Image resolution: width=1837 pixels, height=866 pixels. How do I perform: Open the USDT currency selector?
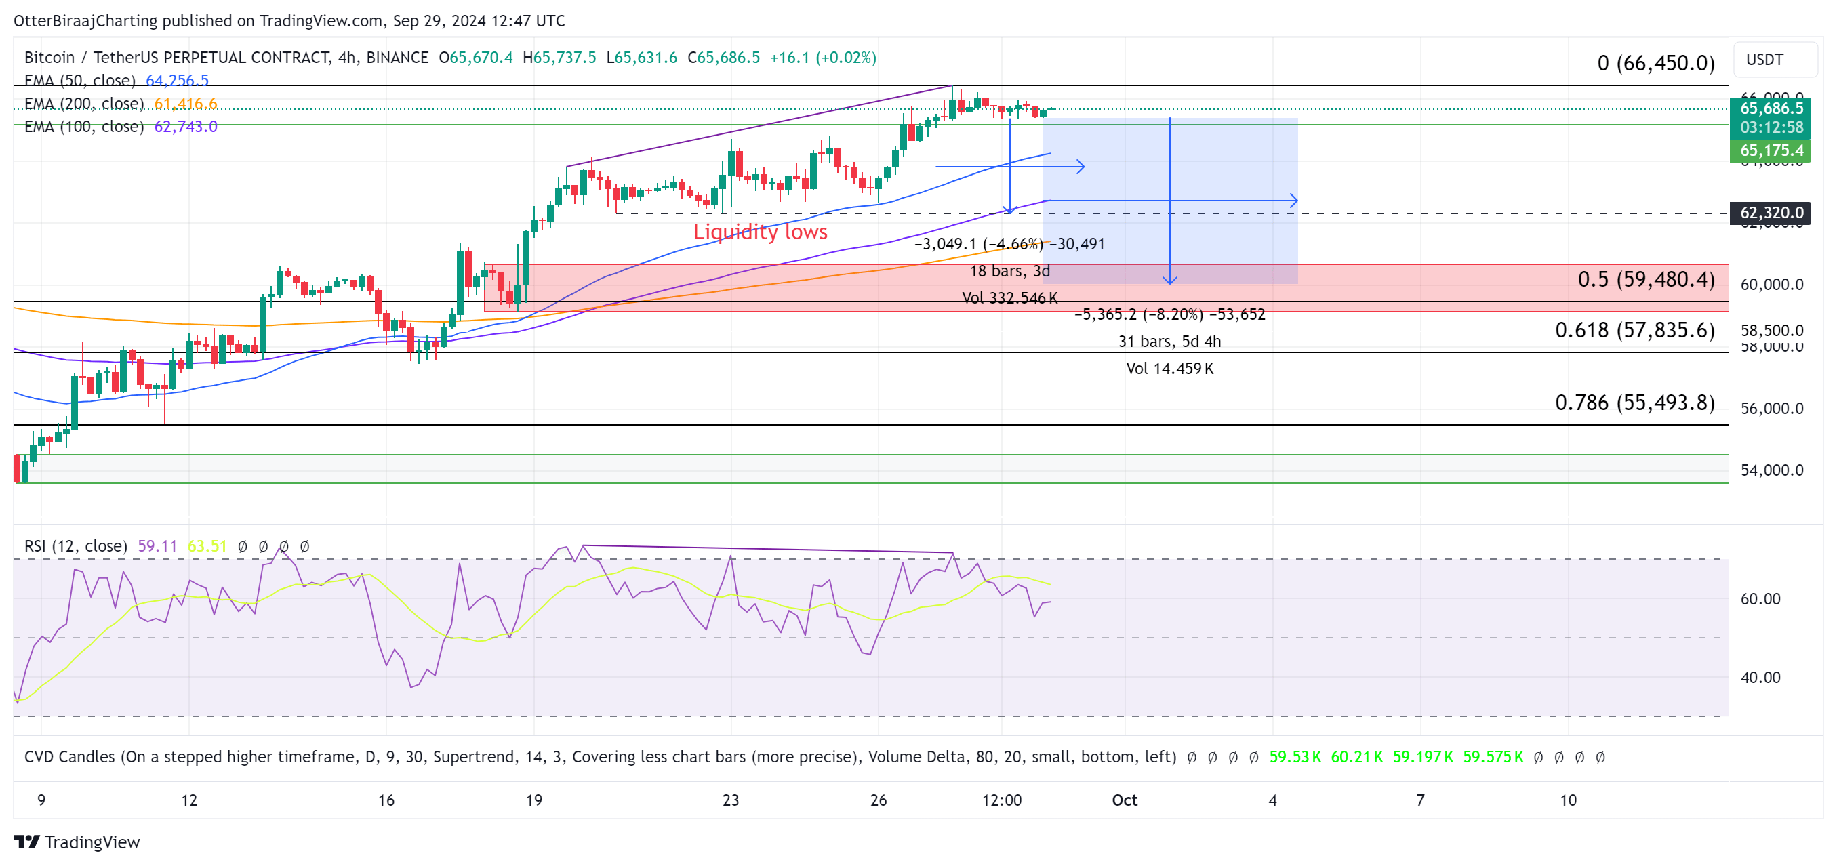click(x=1764, y=60)
